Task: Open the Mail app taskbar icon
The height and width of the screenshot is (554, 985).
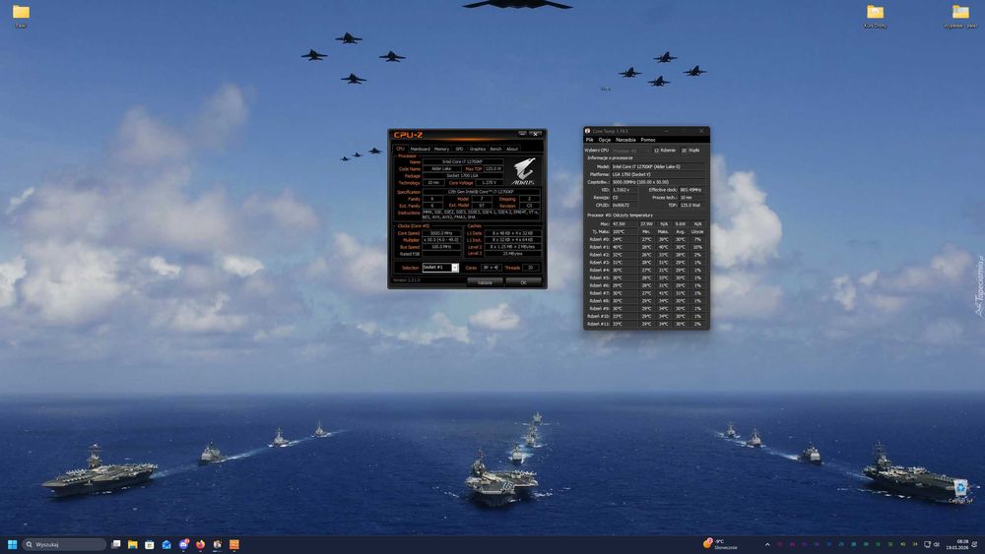Action: click(166, 544)
